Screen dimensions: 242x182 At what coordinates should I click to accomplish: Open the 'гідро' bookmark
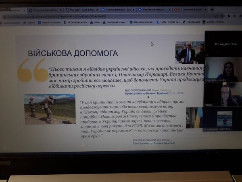point(95,22)
